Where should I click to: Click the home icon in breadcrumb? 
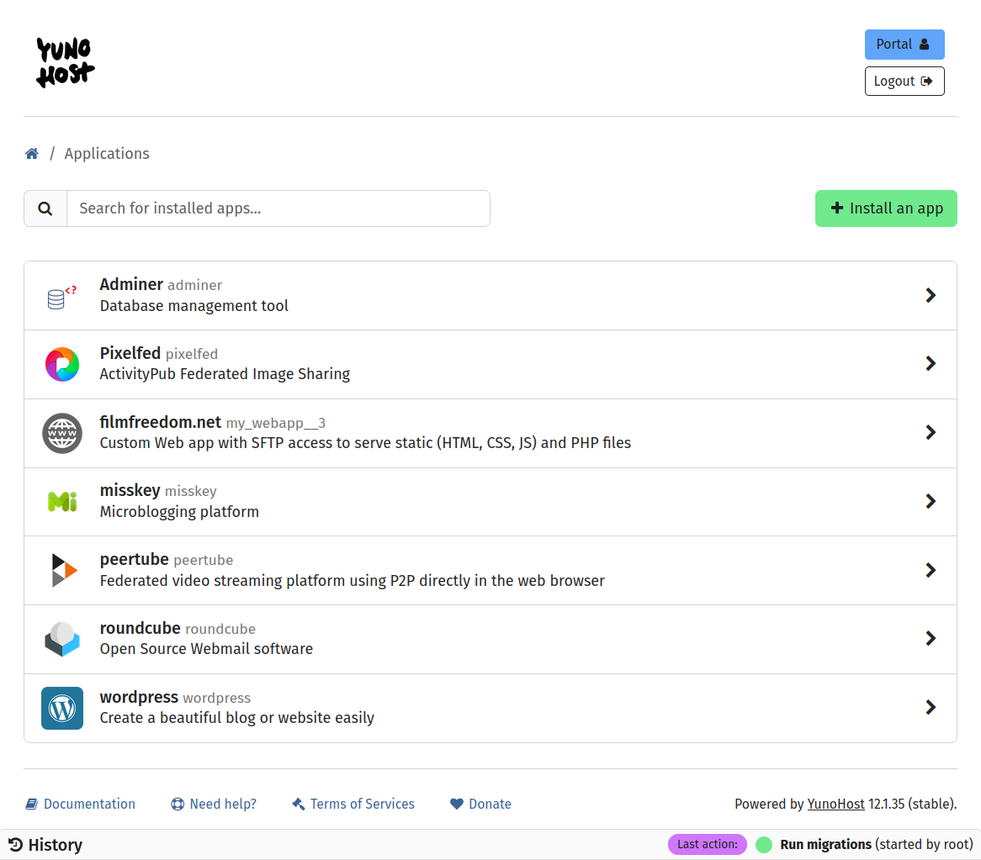32,154
